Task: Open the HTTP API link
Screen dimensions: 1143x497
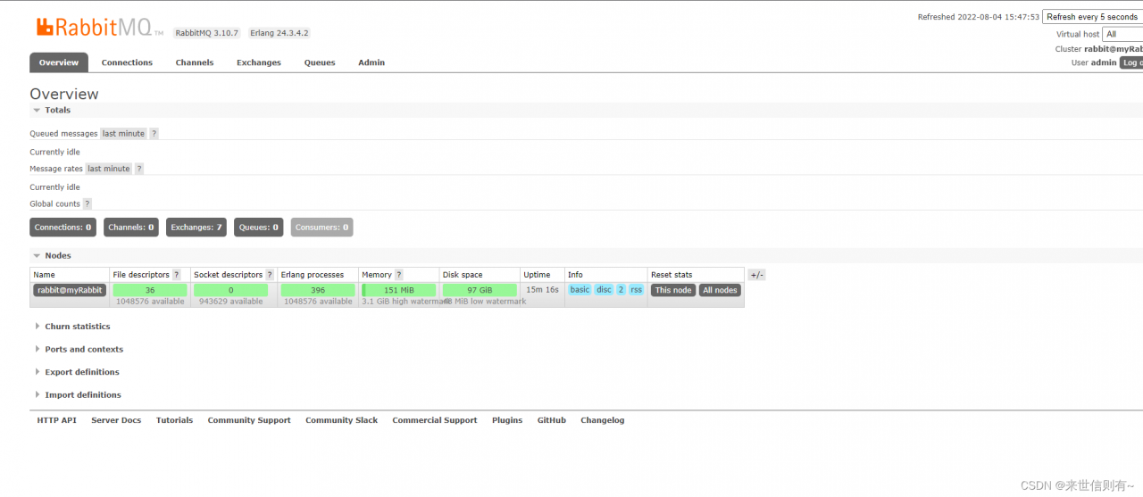Action: tap(57, 420)
